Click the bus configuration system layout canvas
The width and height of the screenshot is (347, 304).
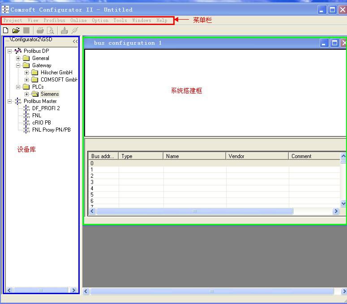pos(215,93)
